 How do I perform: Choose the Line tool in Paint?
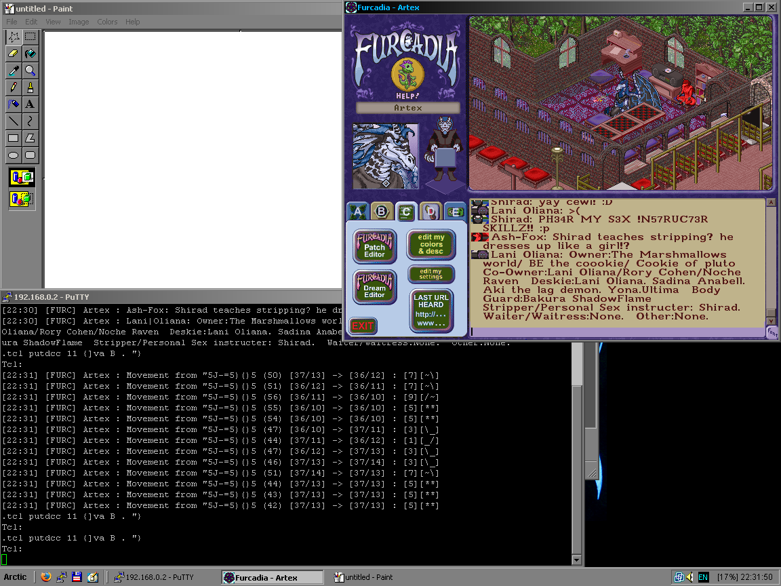point(14,121)
